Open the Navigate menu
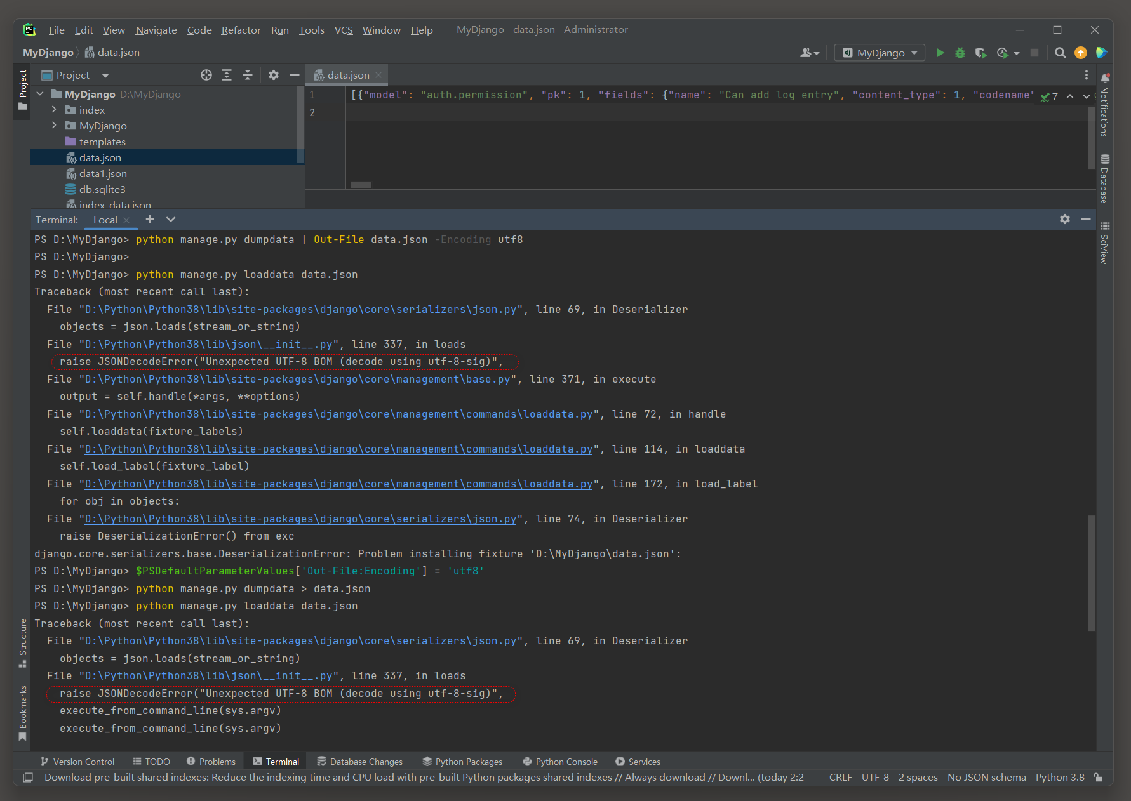This screenshot has width=1131, height=801. [x=156, y=30]
